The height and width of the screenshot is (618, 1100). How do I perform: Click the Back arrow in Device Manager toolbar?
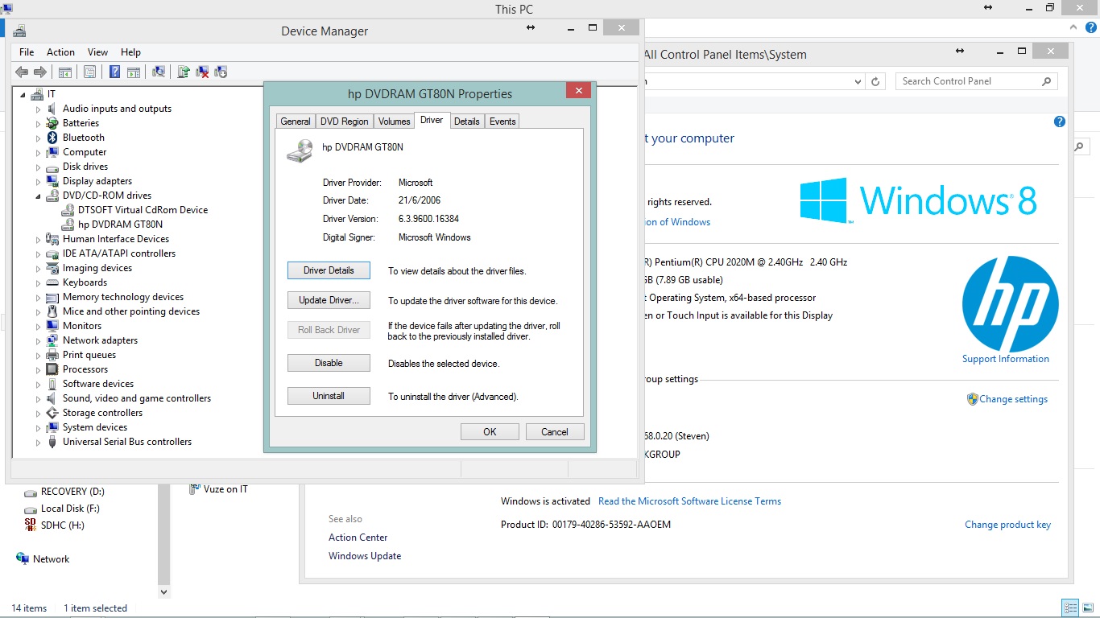pyautogui.click(x=22, y=72)
